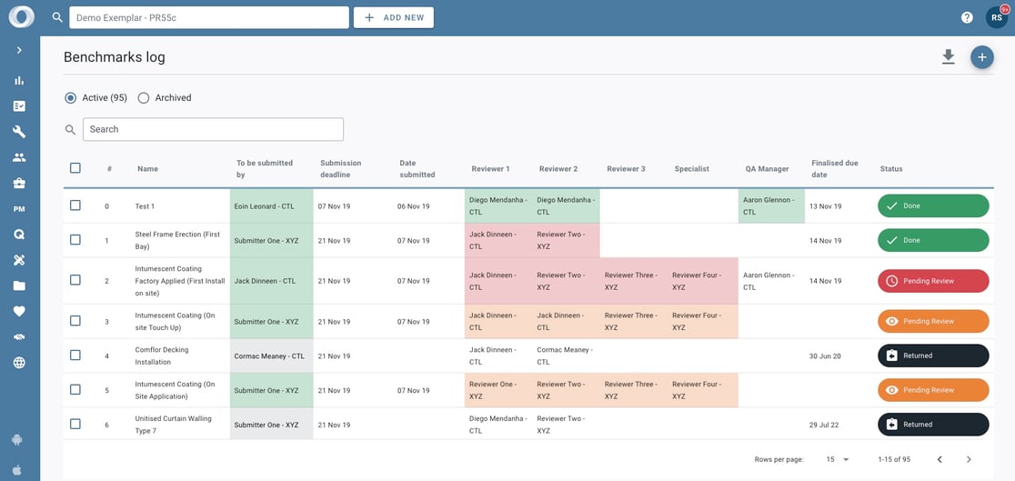The width and height of the screenshot is (1015, 481).
Task: Click the app logo in top-left corner
Action: click(21, 17)
